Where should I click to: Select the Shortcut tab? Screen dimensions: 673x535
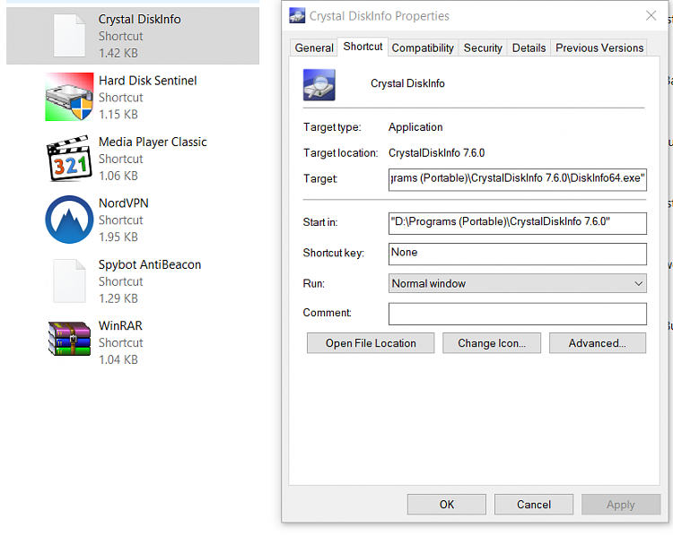363,47
